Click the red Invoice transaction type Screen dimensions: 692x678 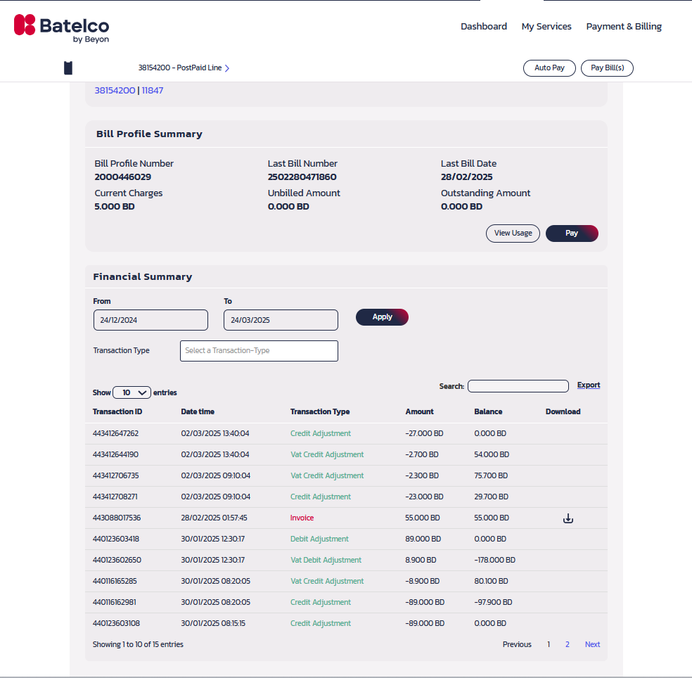tap(302, 518)
